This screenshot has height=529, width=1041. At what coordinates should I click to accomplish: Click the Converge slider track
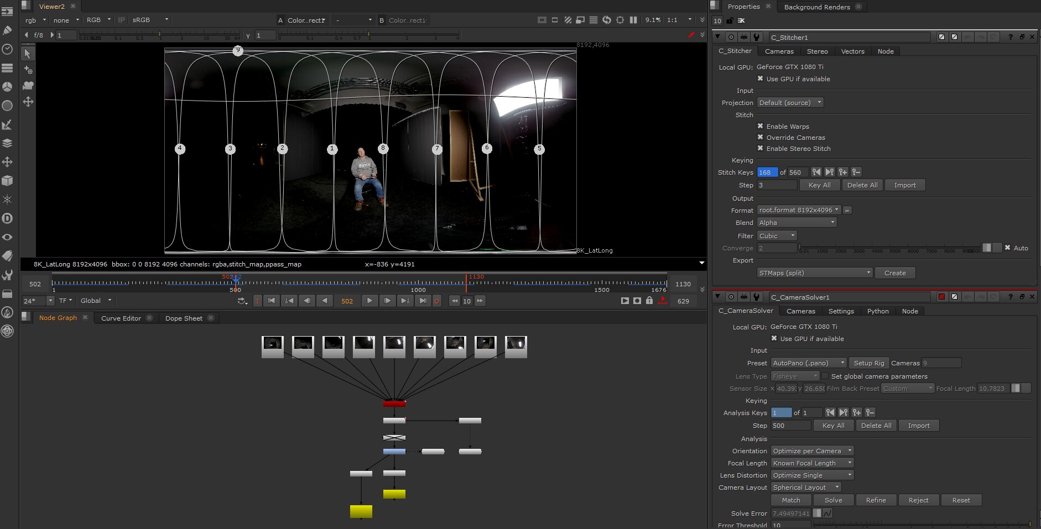tap(889, 247)
